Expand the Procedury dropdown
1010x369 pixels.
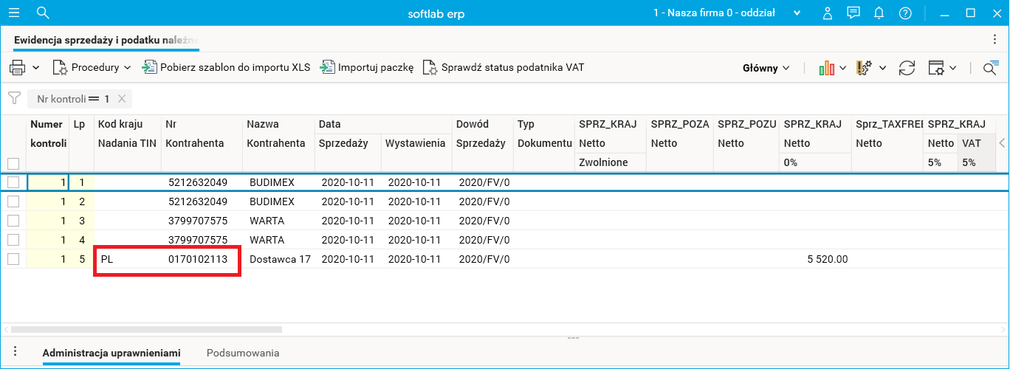tap(92, 68)
